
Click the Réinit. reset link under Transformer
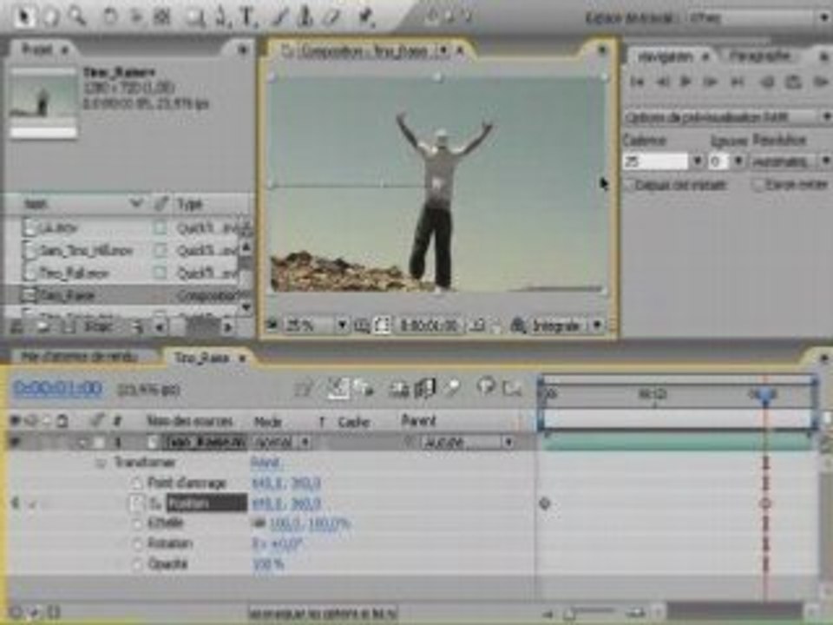click(266, 463)
